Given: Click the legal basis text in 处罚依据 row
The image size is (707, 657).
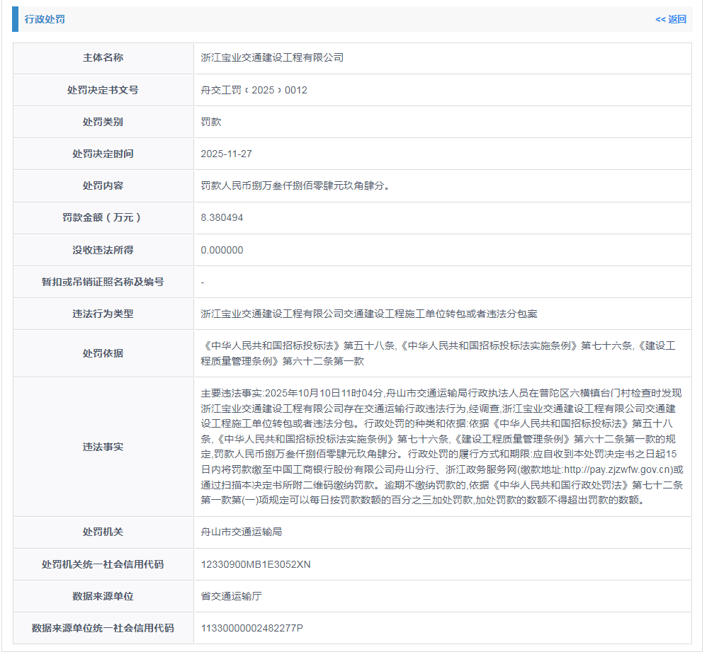Looking at the screenshot, I should click(438, 353).
